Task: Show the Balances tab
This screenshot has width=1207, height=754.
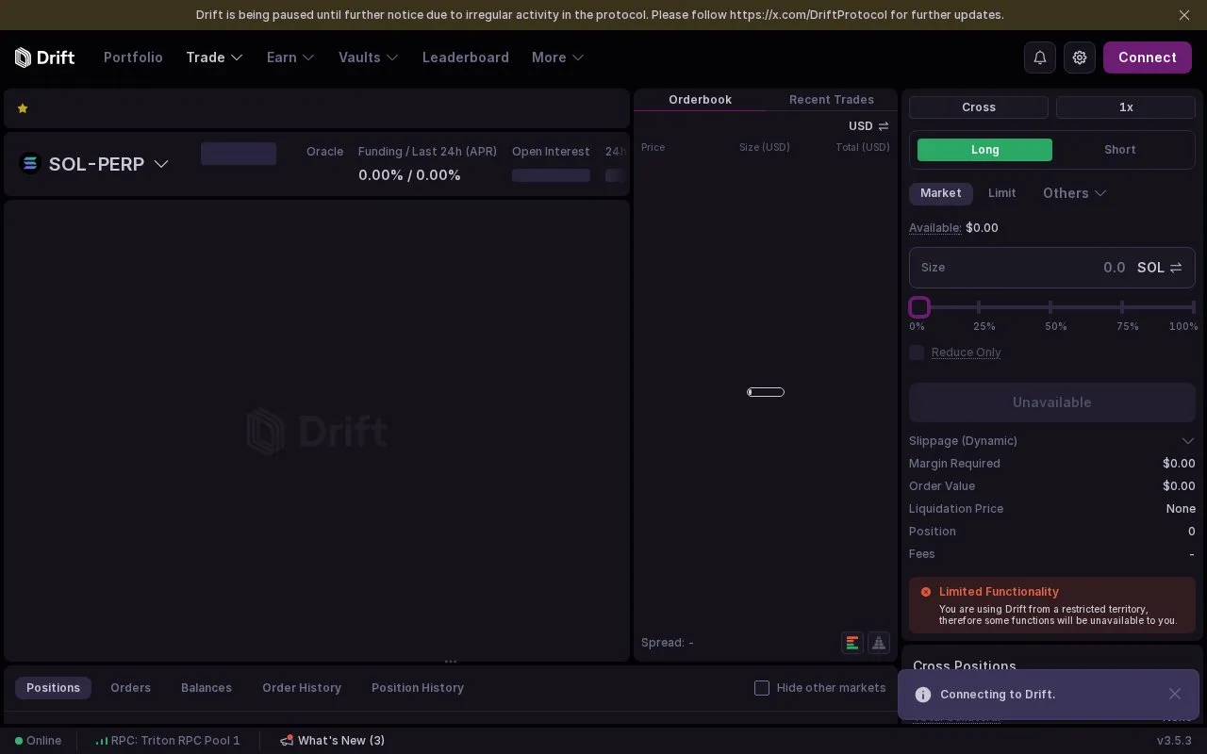Action: click(207, 688)
